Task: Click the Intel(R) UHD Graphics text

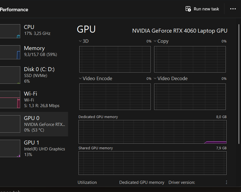Action: [45, 149]
